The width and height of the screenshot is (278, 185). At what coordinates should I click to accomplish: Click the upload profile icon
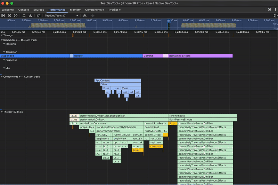pyautogui.click(x=24, y=16)
